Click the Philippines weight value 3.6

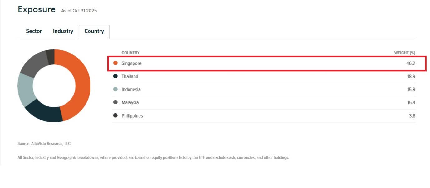tap(412, 116)
